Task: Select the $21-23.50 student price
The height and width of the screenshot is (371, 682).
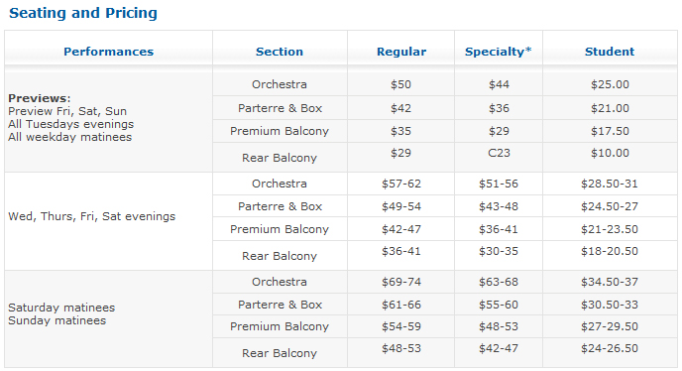Action: pos(610,229)
